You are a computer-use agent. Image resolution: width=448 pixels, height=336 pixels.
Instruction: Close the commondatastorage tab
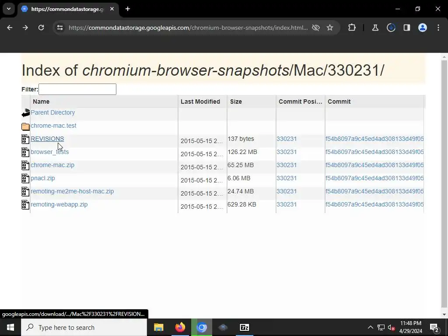[112, 9]
